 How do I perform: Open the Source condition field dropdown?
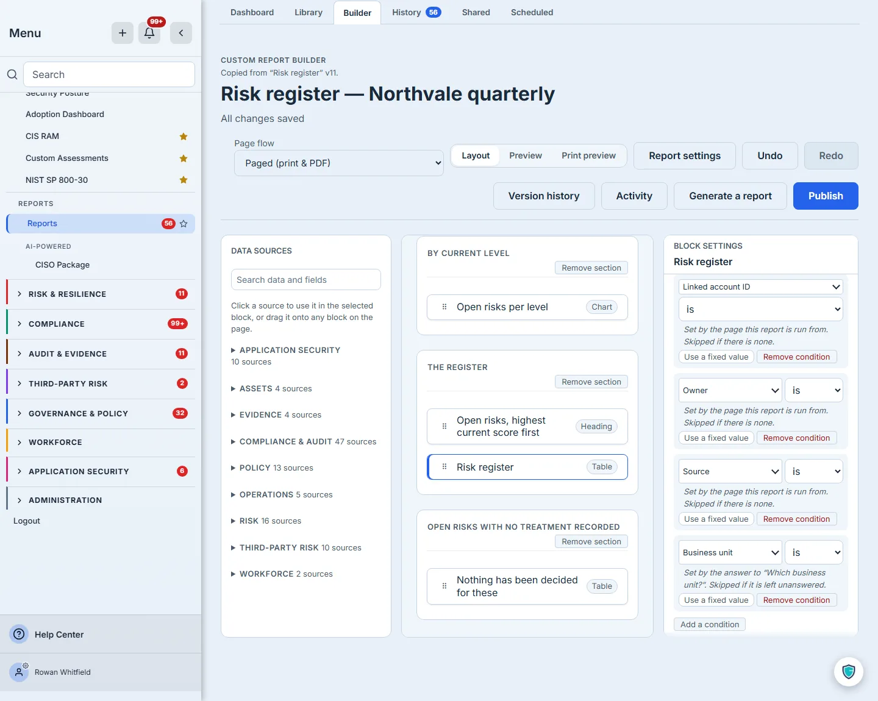pos(730,472)
